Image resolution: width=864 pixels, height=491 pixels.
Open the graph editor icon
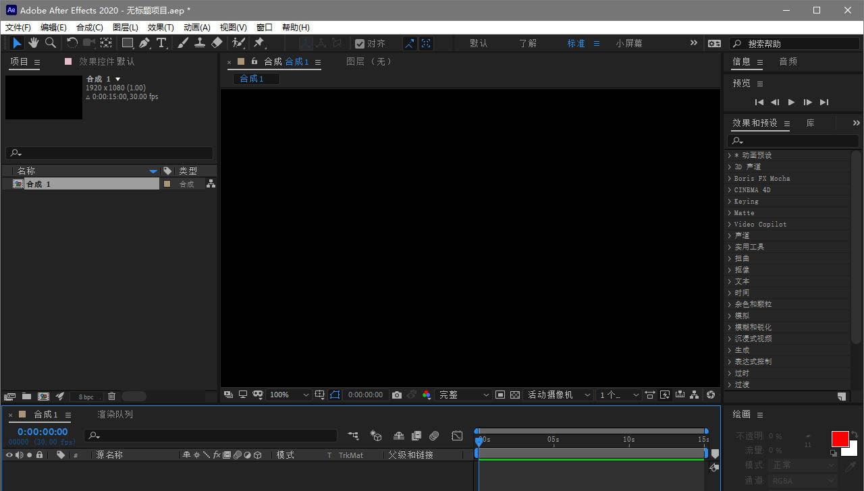point(457,436)
